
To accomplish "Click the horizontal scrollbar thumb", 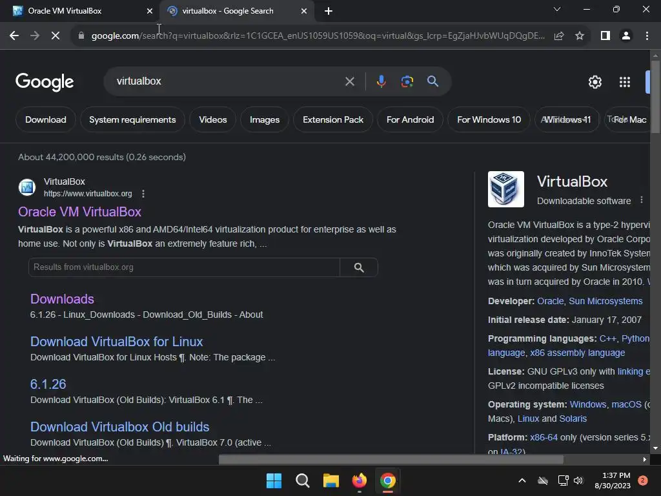I will 391,459.
